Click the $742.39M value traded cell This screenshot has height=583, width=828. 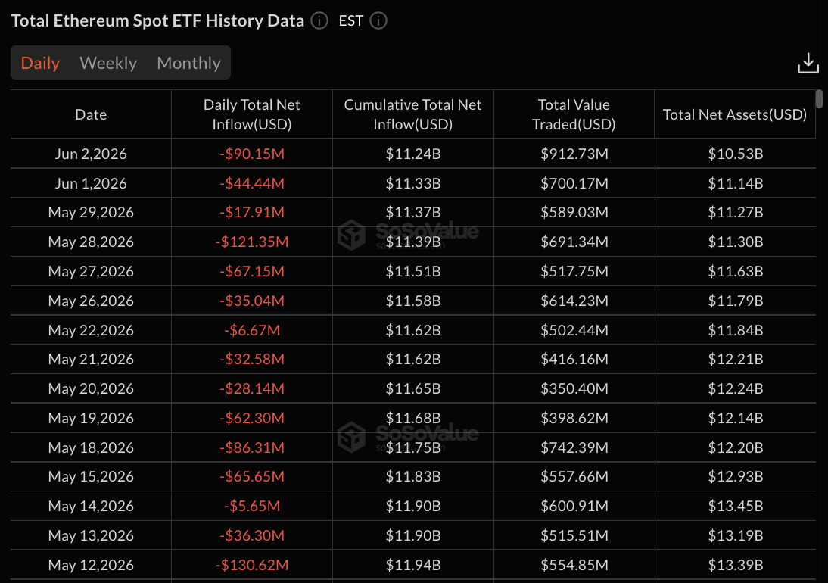pyautogui.click(x=574, y=447)
